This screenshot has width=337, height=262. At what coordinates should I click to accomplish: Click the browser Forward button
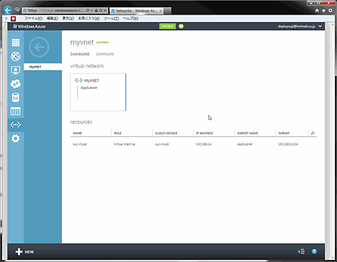click(x=17, y=10)
